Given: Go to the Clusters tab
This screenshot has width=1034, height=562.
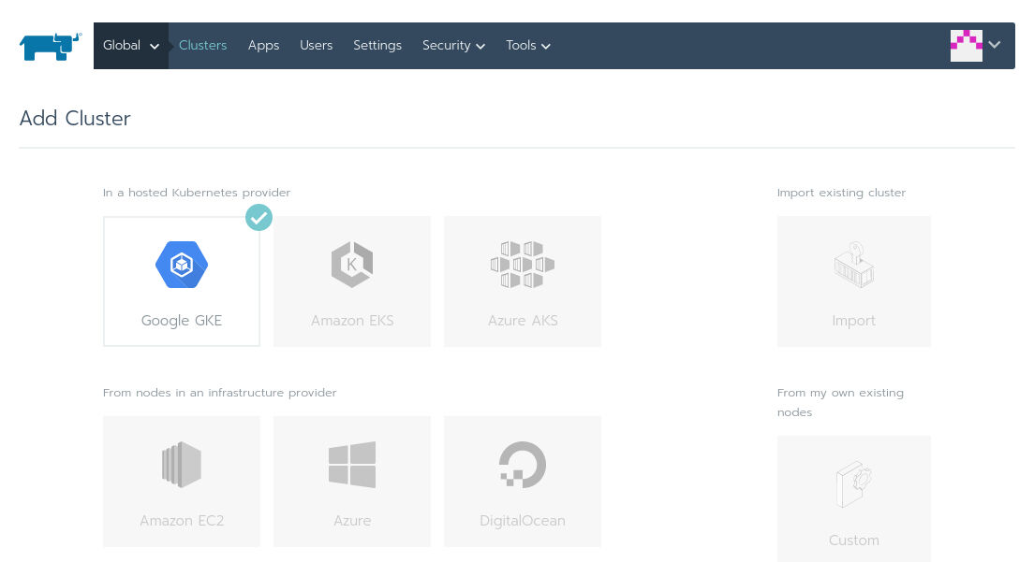Looking at the screenshot, I should (x=202, y=46).
